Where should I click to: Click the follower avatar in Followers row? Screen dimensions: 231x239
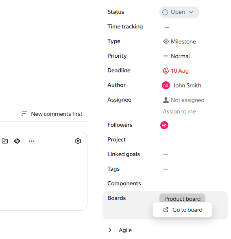point(164,125)
